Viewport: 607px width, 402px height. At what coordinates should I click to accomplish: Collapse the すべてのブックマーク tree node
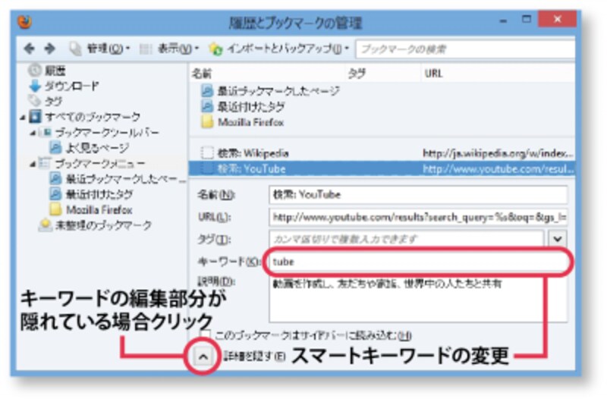pos(24,117)
